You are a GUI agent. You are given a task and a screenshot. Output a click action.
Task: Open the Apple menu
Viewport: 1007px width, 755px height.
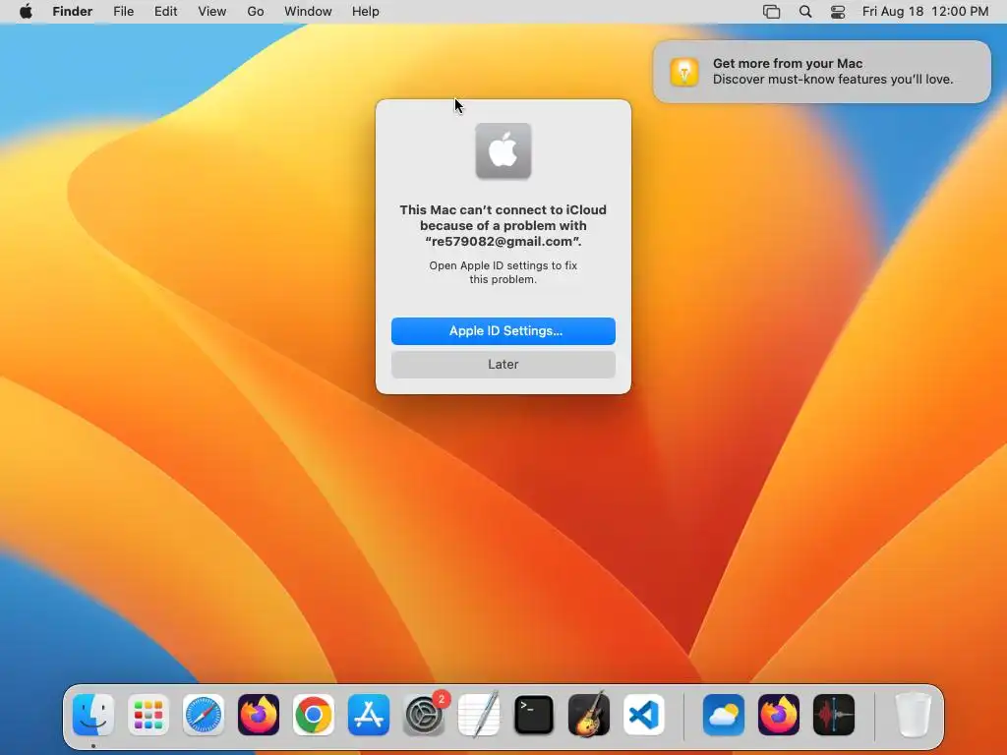click(26, 12)
